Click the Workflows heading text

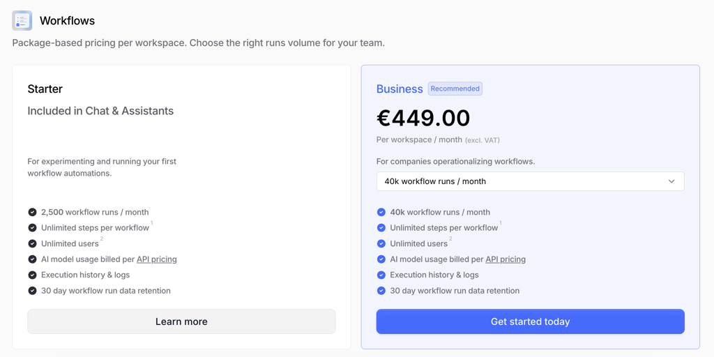tap(68, 20)
